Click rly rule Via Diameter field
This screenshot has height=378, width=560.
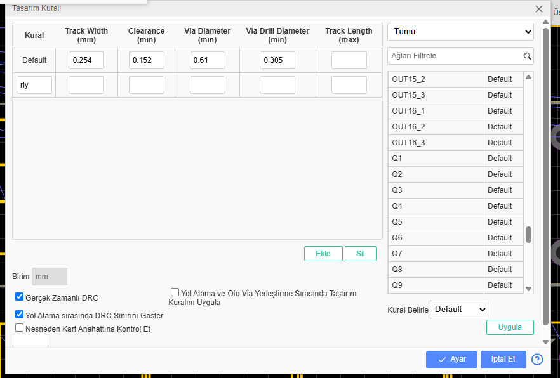tap(208, 85)
